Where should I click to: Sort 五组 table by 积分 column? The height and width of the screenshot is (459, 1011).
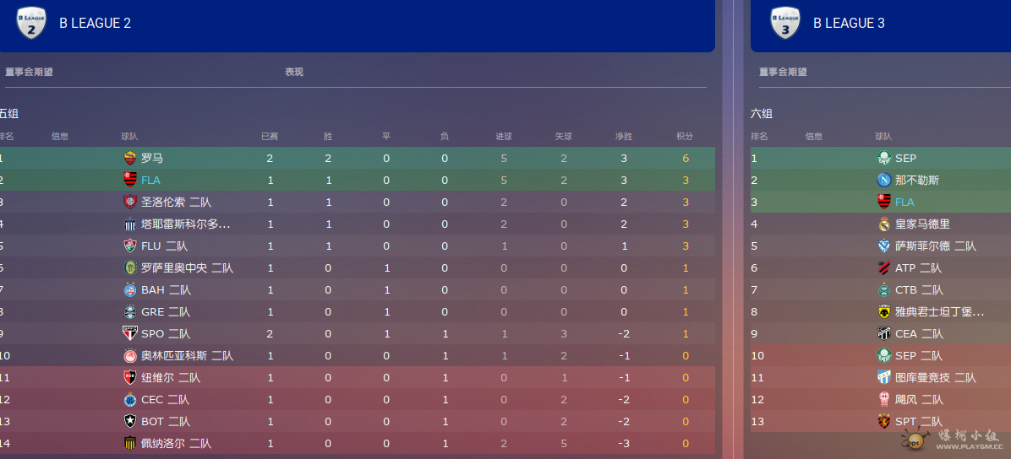[684, 137]
